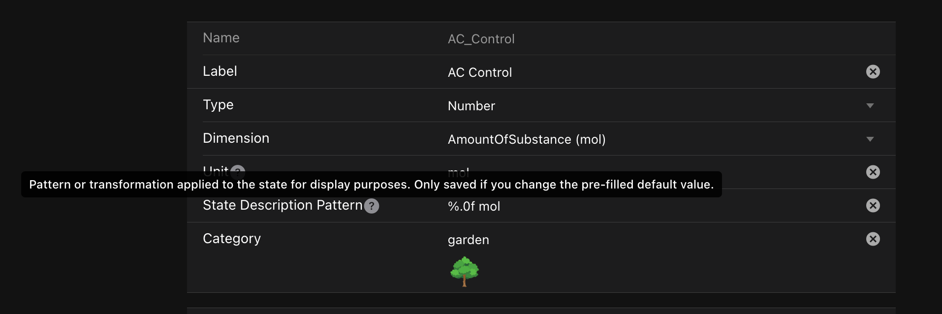Click the Category row label
Image resolution: width=942 pixels, height=314 pixels.
tap(232, 239)
